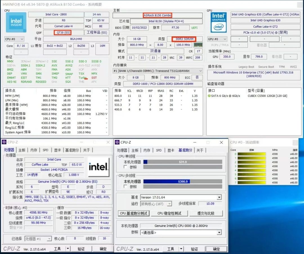
Task: Switch to 内存 tab in left CPU-Z window
Action: coord(34,150)
